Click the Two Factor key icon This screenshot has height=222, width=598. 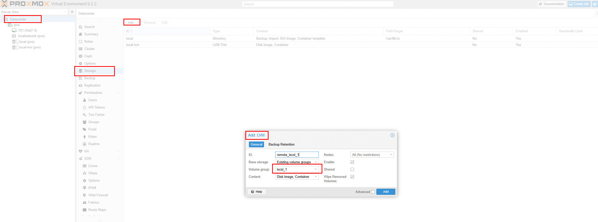coord(85,115)
